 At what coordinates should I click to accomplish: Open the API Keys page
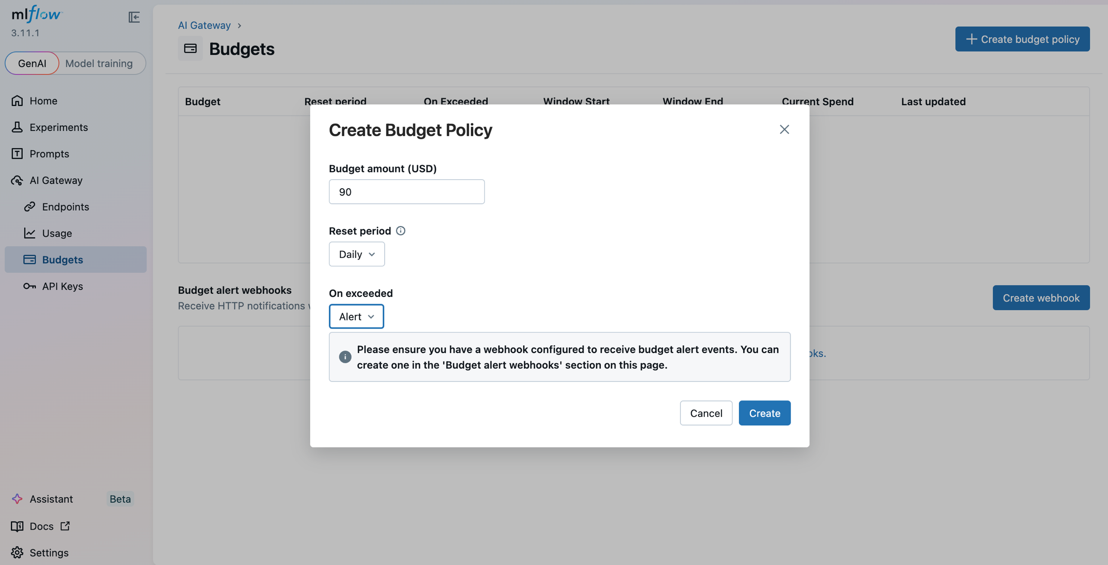coord(62,286)
